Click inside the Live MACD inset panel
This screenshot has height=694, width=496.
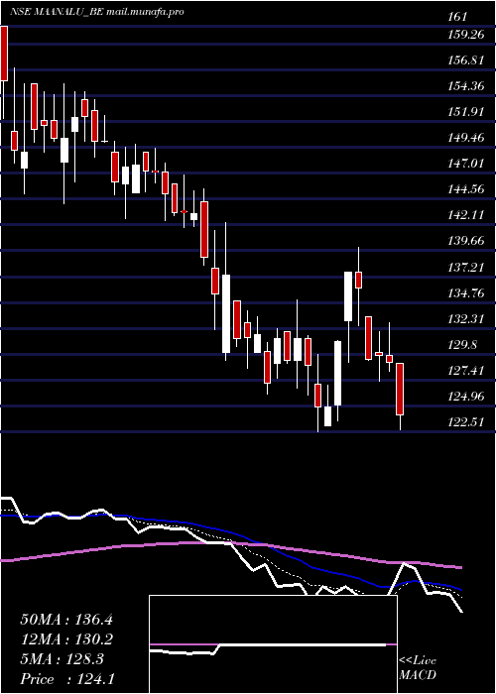coord(273,644)
